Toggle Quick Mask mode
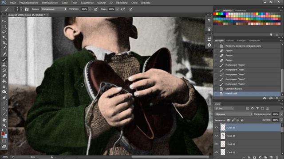The width and height of the screenshot is (284, 159). click(x=4, y=141)
